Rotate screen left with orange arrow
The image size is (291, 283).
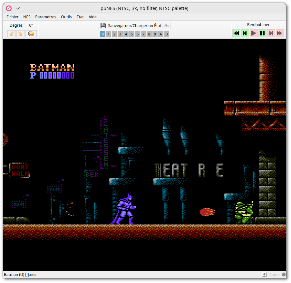[12, 34]
